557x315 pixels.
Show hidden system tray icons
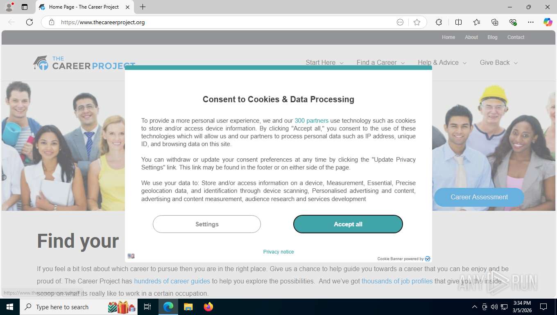(475, 307)
